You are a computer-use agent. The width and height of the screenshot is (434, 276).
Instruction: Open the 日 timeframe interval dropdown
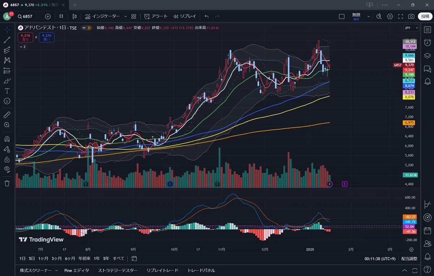pyautogui.click(x=61, y=16)
